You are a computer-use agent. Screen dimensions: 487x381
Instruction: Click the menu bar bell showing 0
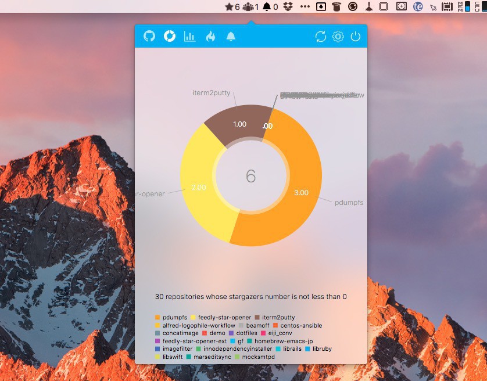[x=270, y=6]
